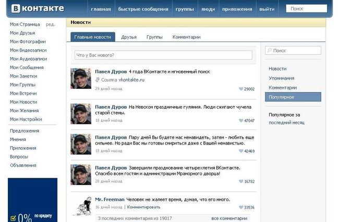This screenshot has width=339, height=222.
Task: Click the link icon beside Ссылка
Action: (98, 80)
